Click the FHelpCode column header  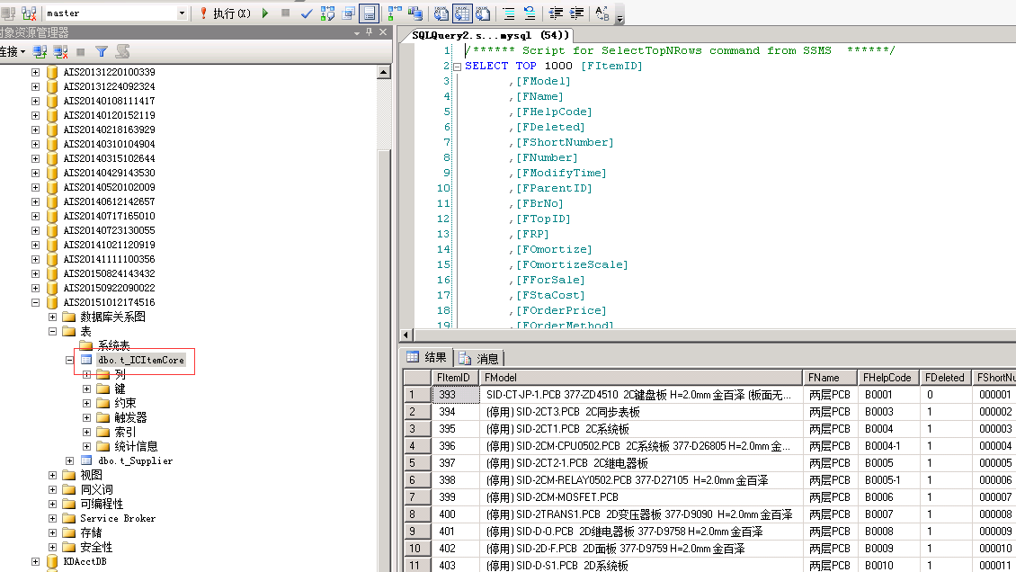pyautogui.click(x=888, y=378)
